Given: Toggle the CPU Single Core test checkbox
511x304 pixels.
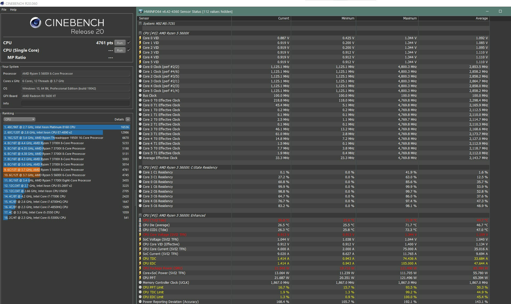Looking at the screenshot, I should (129, 50).
